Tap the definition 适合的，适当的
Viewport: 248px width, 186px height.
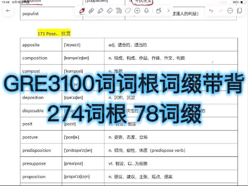coord(132,45)
